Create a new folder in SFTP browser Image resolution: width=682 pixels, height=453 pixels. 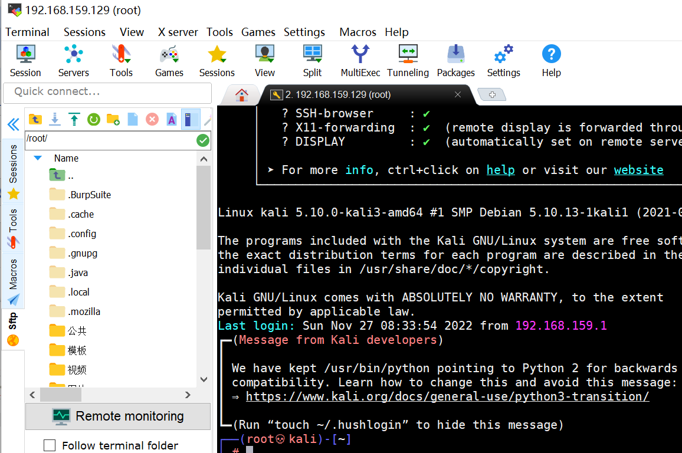(x=113, y=119)
